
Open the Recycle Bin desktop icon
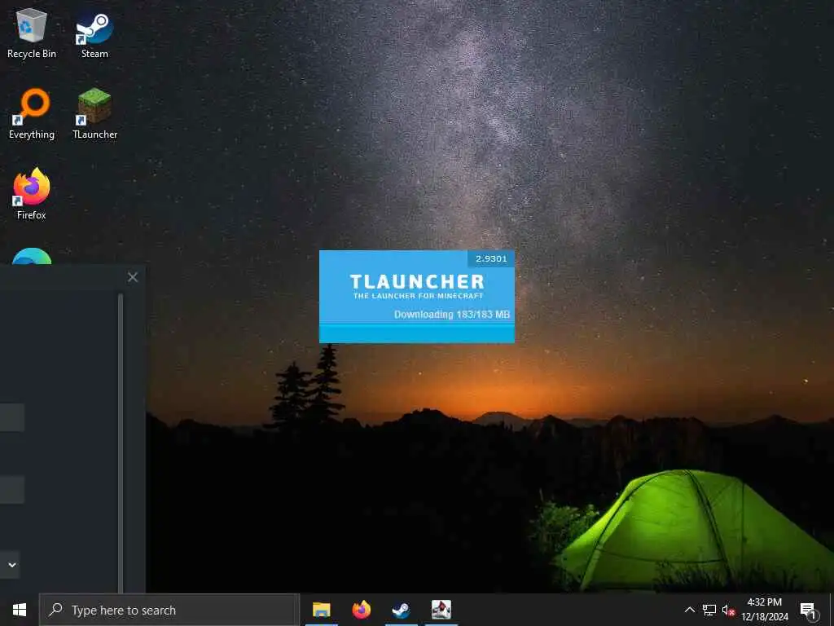click(32, 32)
